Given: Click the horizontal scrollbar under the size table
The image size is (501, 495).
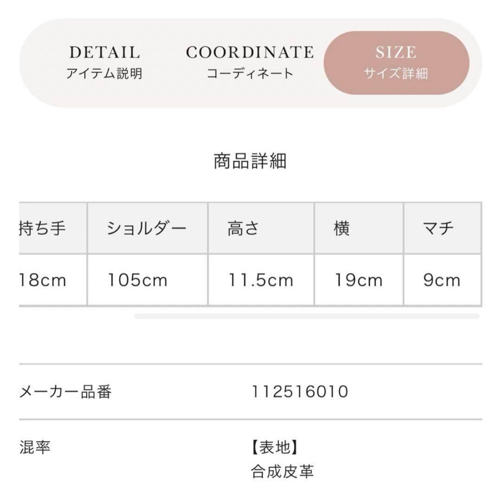Looking at the screenshot, I should tap(307, 316).
